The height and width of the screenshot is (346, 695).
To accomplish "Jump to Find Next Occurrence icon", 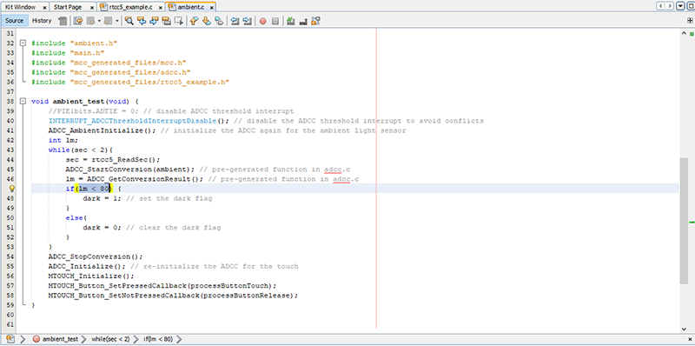I will click(154, 21).
